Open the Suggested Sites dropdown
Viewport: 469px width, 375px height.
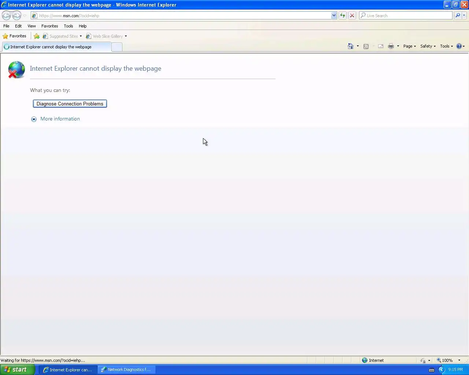[x=62, y=36]
